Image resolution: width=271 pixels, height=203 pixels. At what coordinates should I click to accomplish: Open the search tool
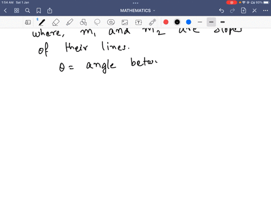(x=28, y=11)
